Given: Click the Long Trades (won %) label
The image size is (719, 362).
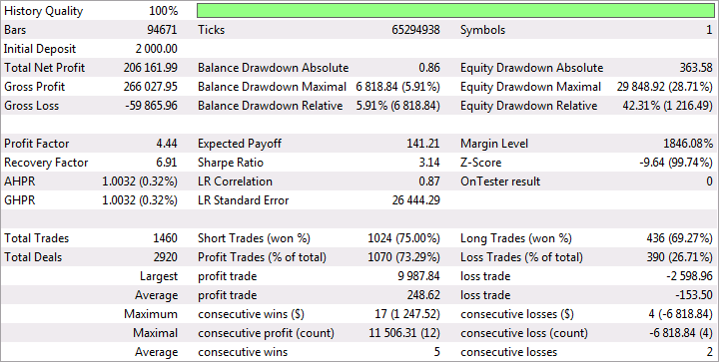Looking at the screenshot, I should coord(516,238).
